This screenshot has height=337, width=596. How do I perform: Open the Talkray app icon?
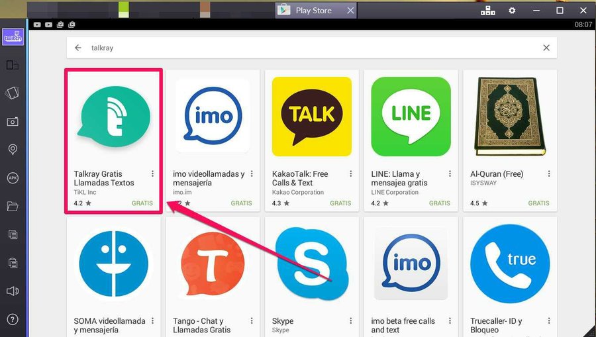[114, 117]
